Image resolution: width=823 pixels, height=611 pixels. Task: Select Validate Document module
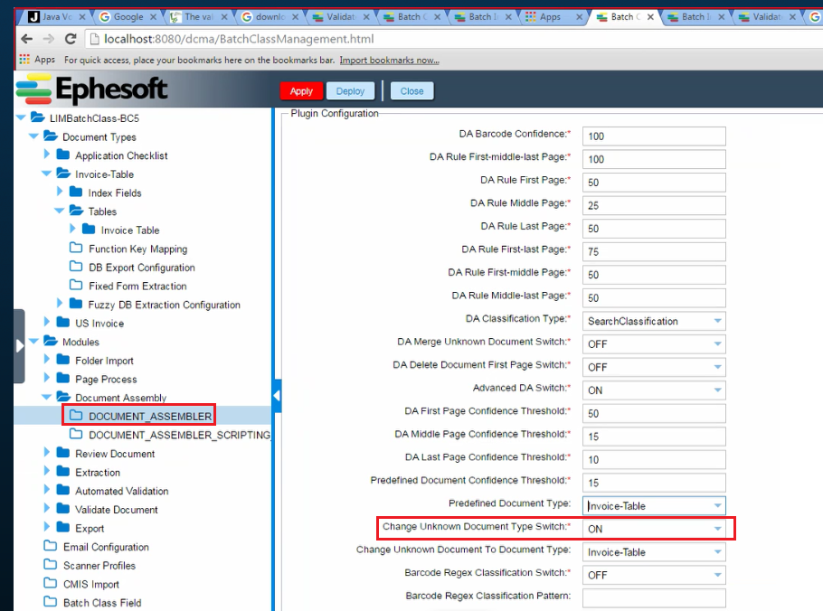117,510
